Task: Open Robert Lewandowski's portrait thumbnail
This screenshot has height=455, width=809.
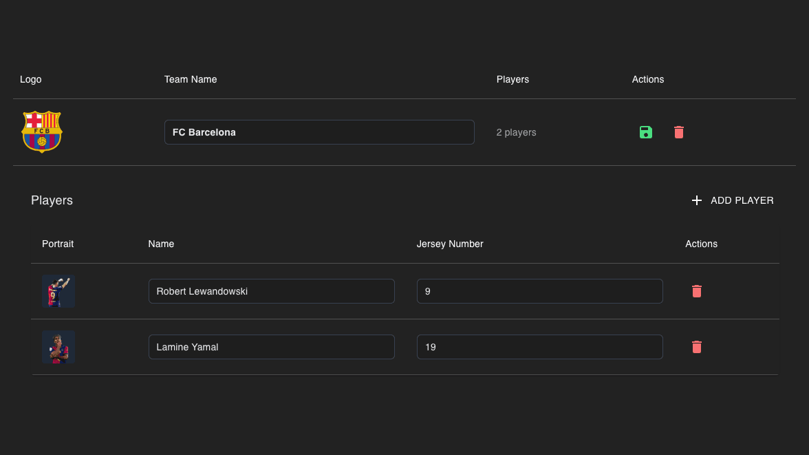Action: coord(58,291)
